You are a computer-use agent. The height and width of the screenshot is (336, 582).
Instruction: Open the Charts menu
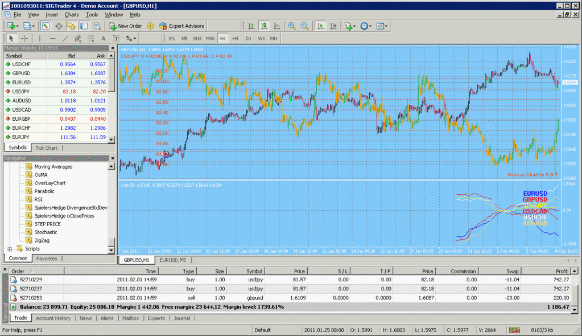[x=72, y=14]
